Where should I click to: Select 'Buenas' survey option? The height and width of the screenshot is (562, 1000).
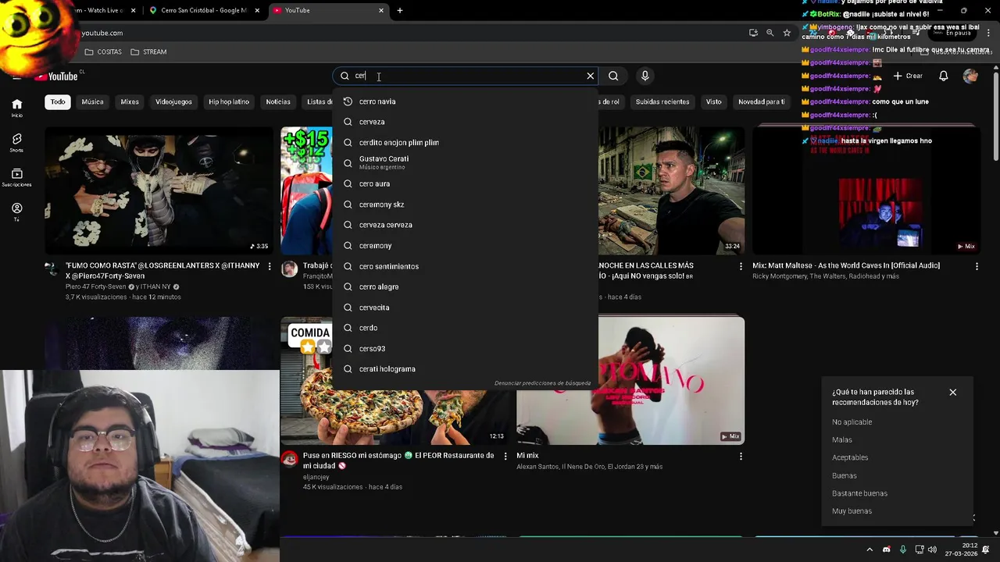(845, 475)
